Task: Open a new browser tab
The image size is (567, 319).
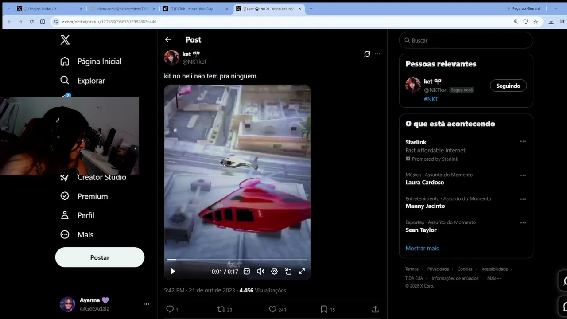Action: (311, 9)
